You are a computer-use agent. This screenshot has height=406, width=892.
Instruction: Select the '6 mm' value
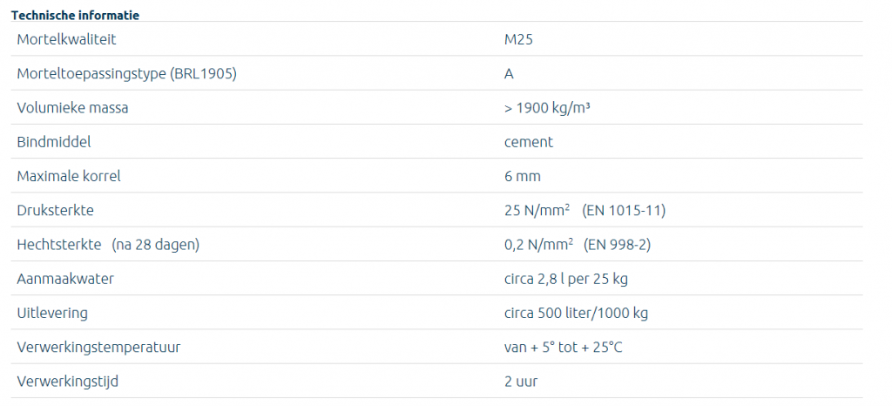(523, 176)
